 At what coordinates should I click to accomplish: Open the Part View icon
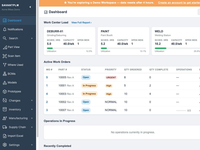(5, 47)
